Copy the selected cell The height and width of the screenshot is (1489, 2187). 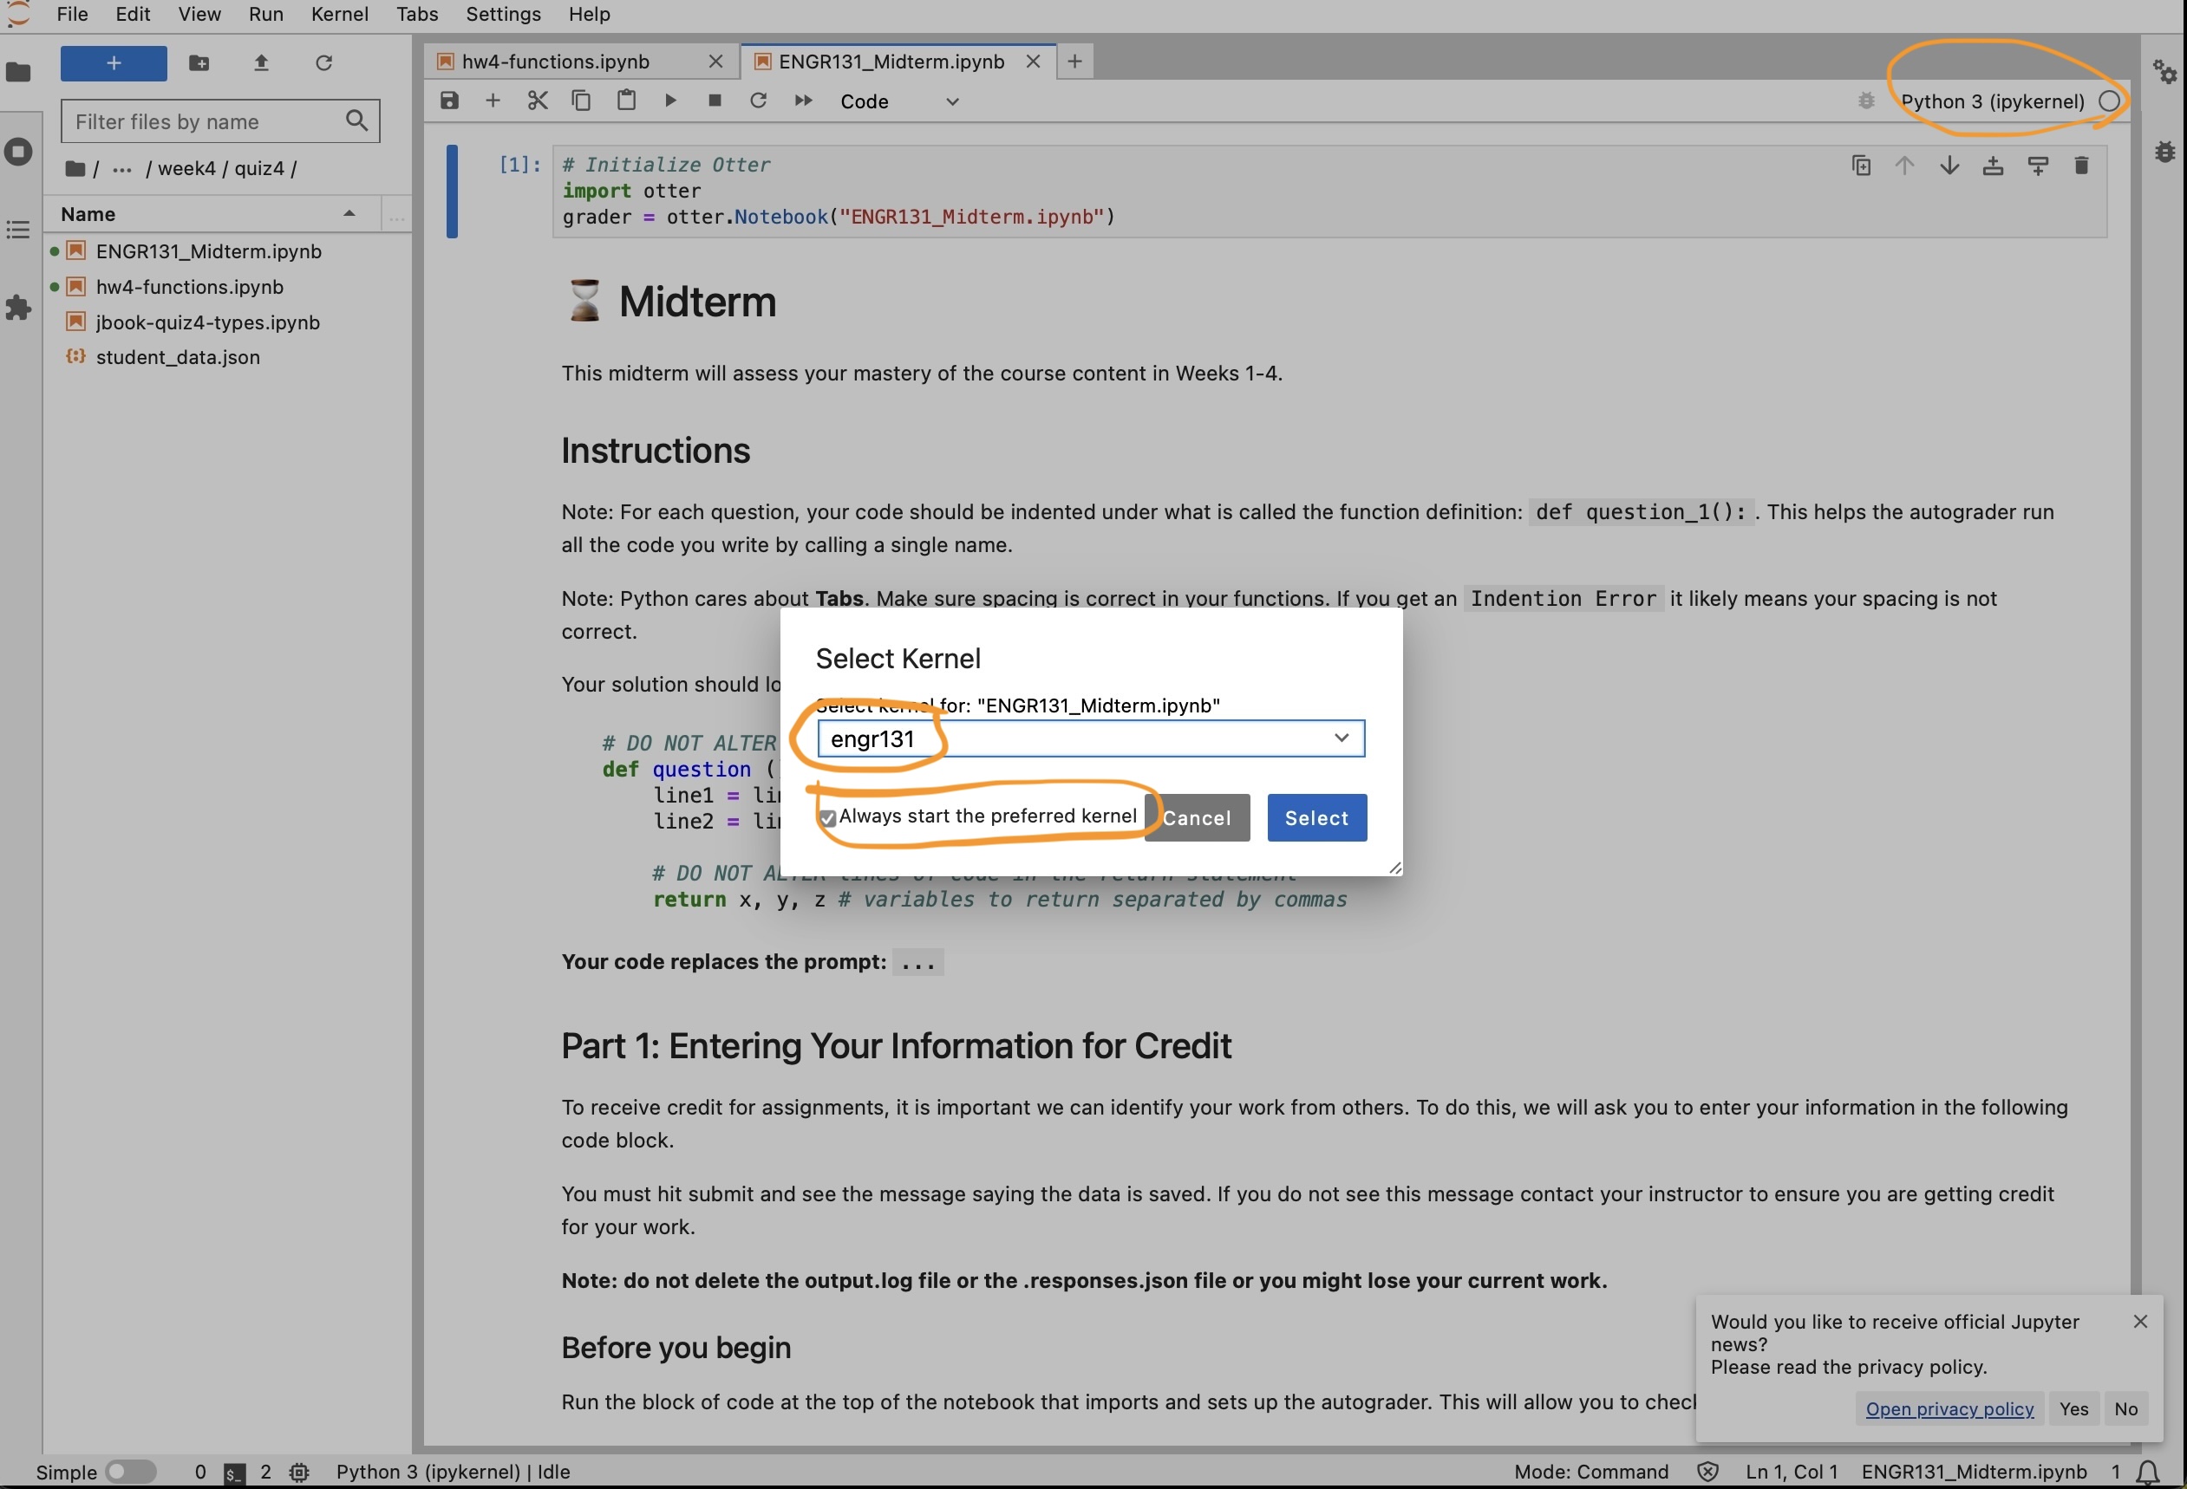581,101
